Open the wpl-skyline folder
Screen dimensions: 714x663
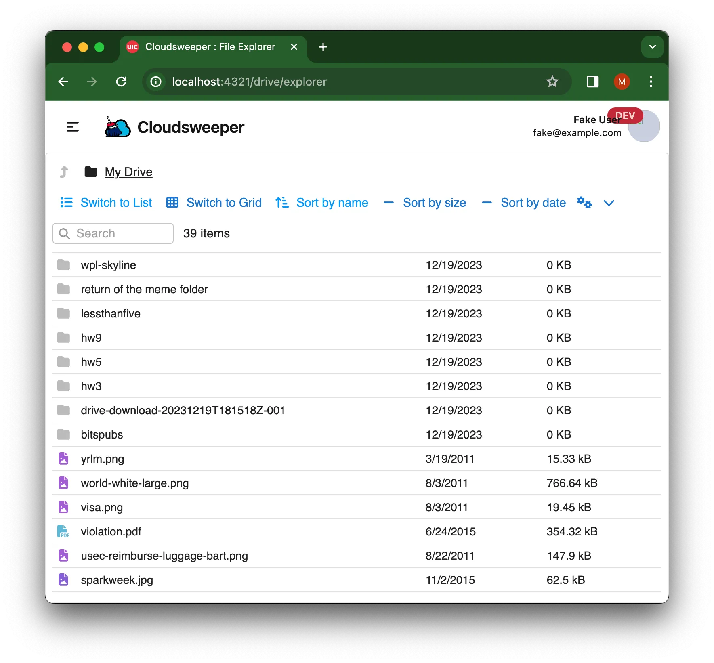point(108,265)
